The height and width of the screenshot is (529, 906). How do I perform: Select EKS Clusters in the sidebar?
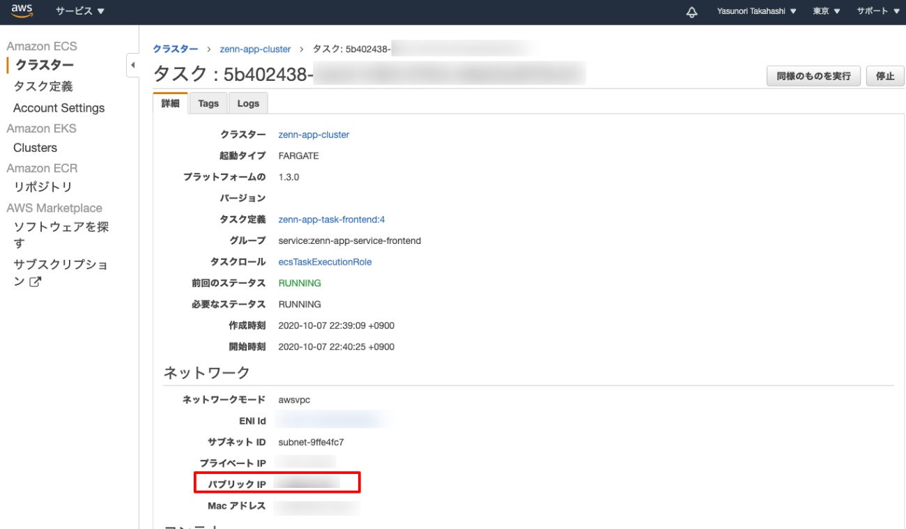35,147
